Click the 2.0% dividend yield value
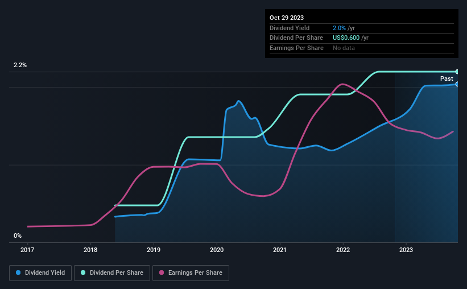 pyautogui.click(x=339, y=28)
